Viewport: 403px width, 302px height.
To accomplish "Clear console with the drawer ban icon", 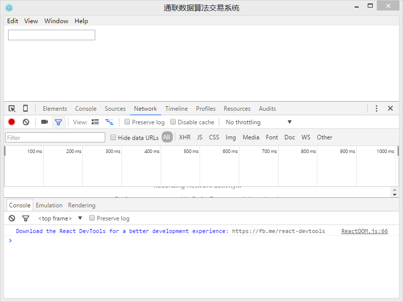I will pos(12,218).
